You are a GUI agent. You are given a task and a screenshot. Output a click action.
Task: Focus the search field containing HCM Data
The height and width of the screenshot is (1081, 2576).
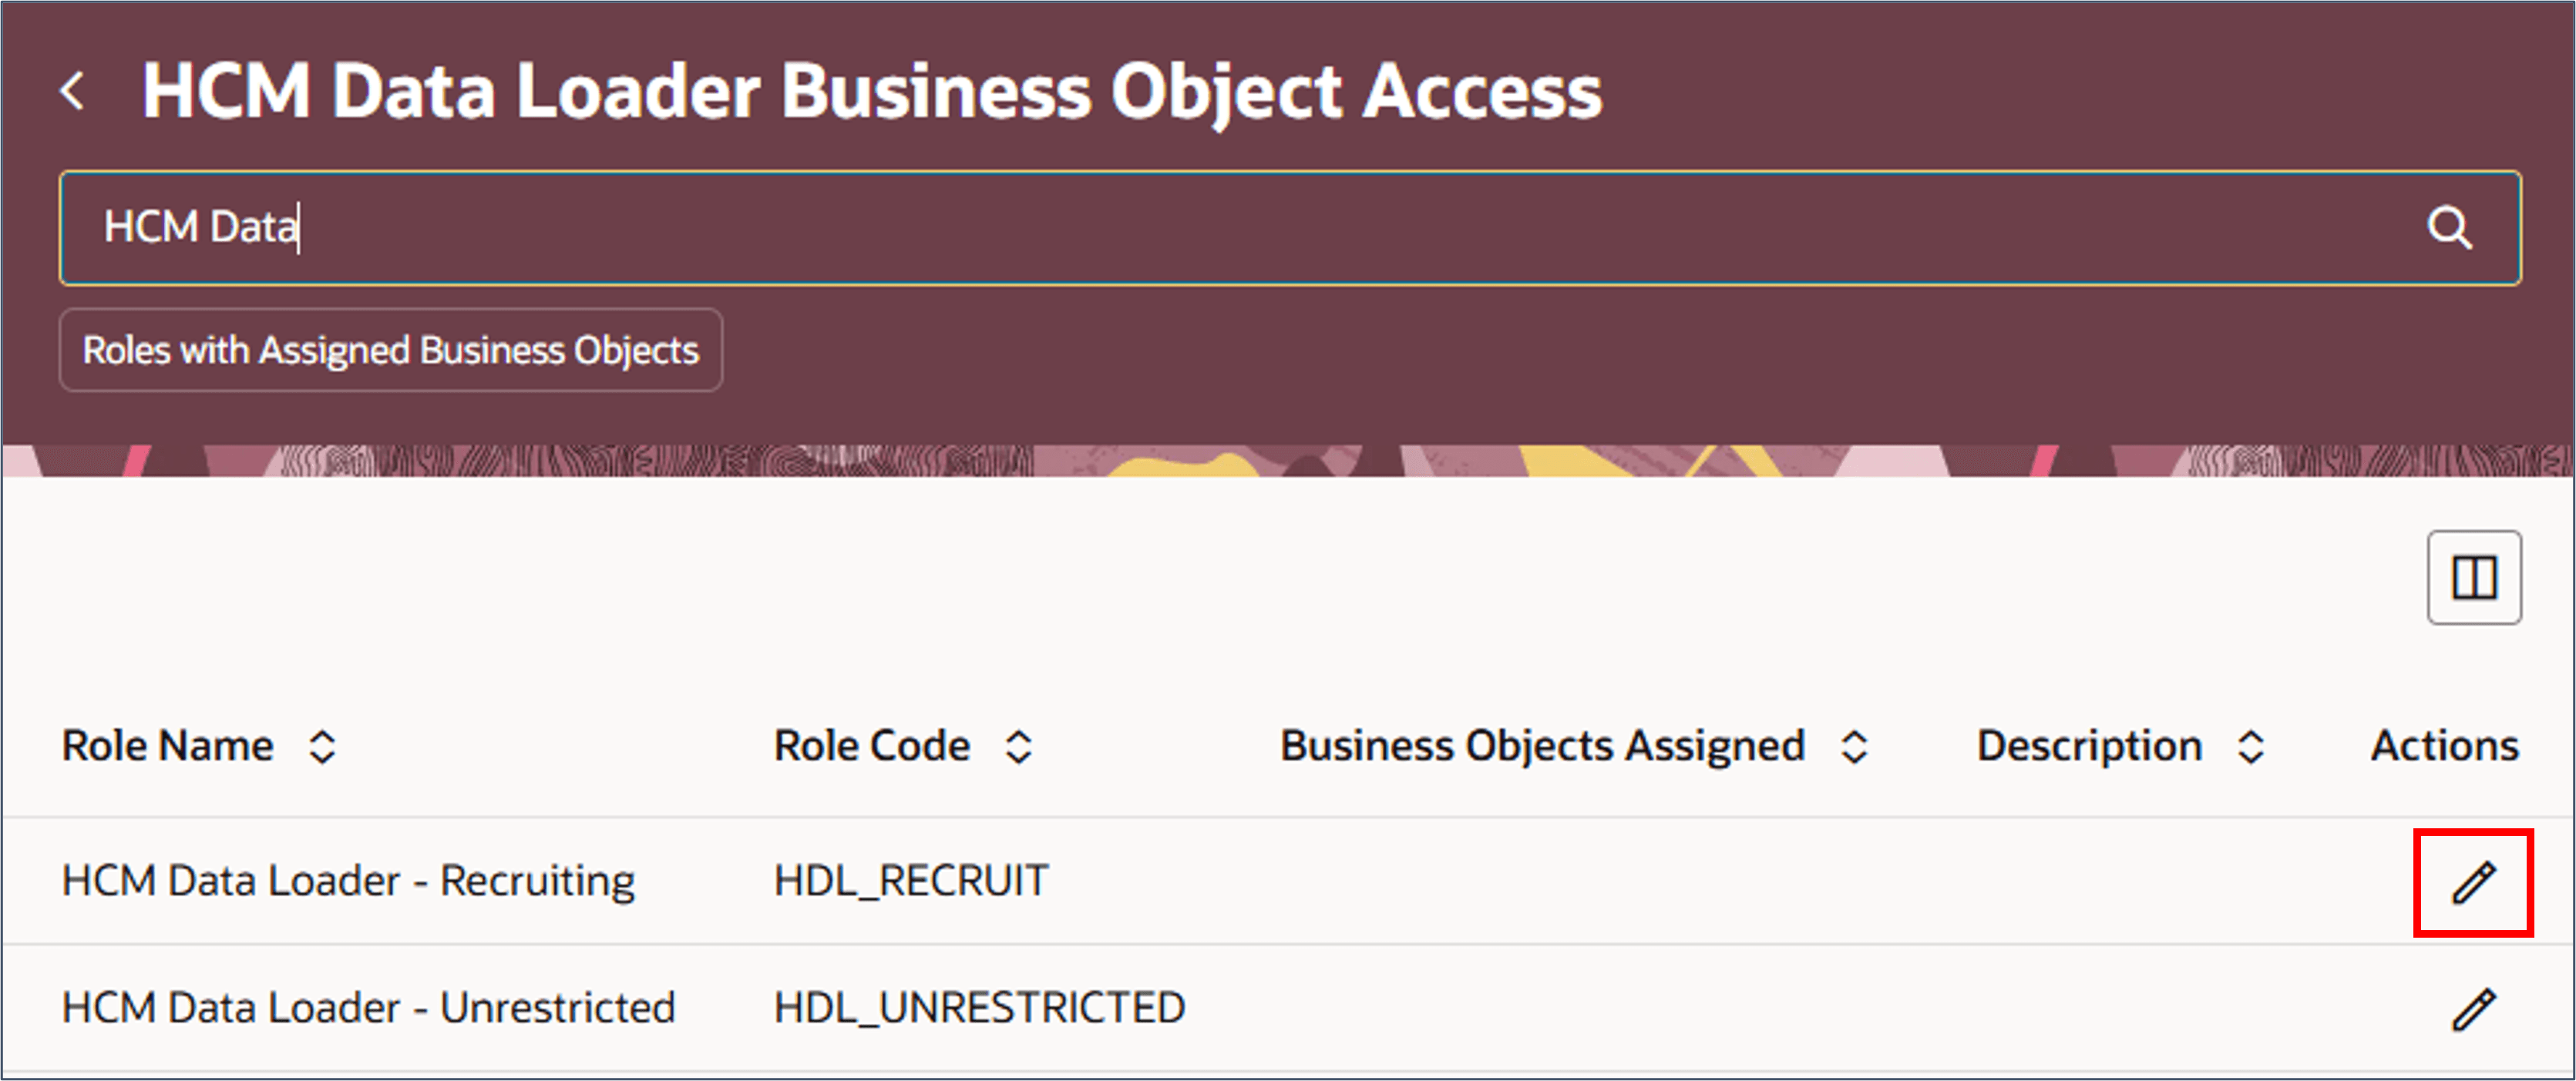click(x=1290, y=228)
